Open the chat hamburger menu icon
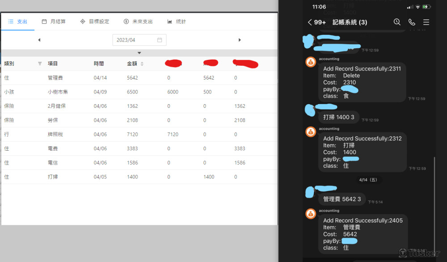Viewport: 447px width, 262px height. tap(426, 22)
